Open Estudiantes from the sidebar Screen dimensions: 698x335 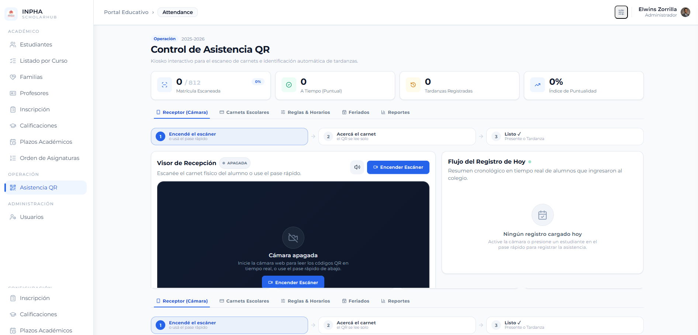click(45, 45)
